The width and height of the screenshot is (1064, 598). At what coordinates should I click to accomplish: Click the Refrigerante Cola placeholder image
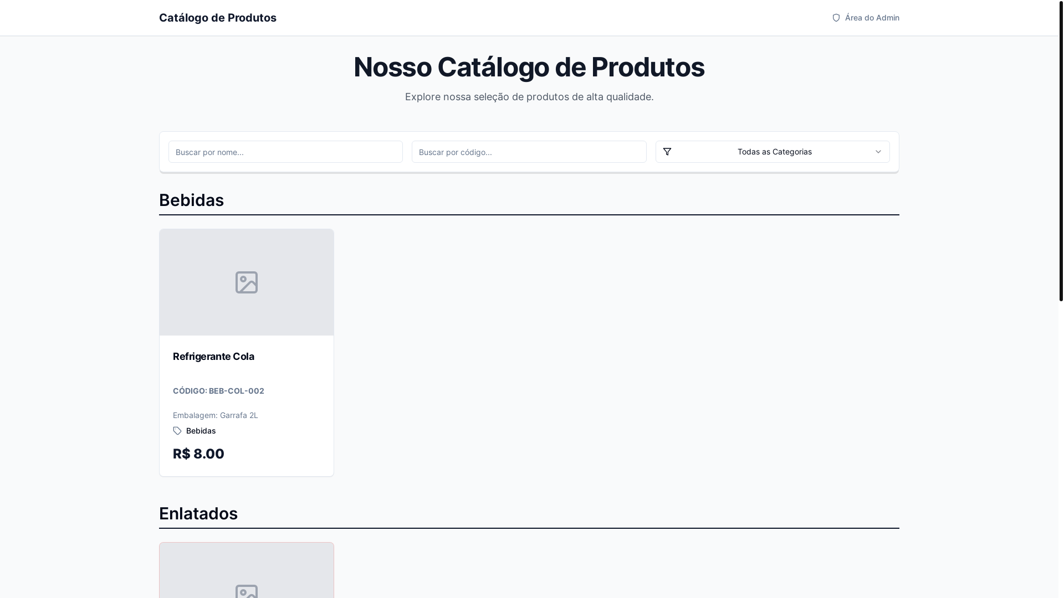click(x=247, y=282)
